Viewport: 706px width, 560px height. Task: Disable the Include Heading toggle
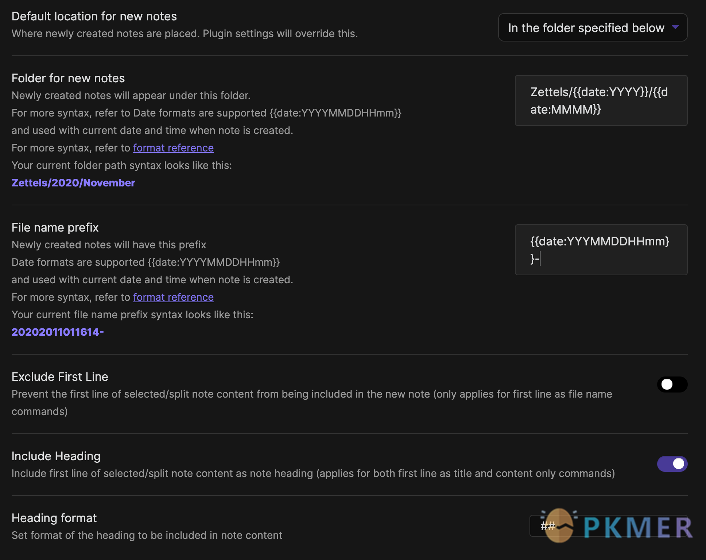click(672, 464)
